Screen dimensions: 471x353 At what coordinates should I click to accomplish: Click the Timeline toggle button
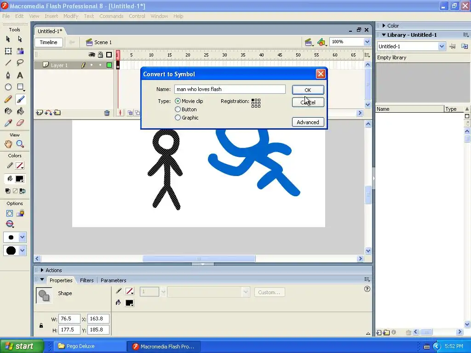(49, 42)
